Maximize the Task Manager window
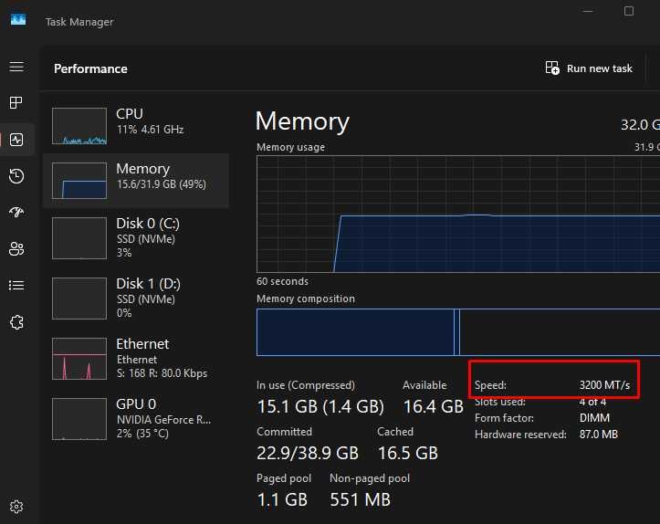The image size is (660, 524). (x=629, y=12)
